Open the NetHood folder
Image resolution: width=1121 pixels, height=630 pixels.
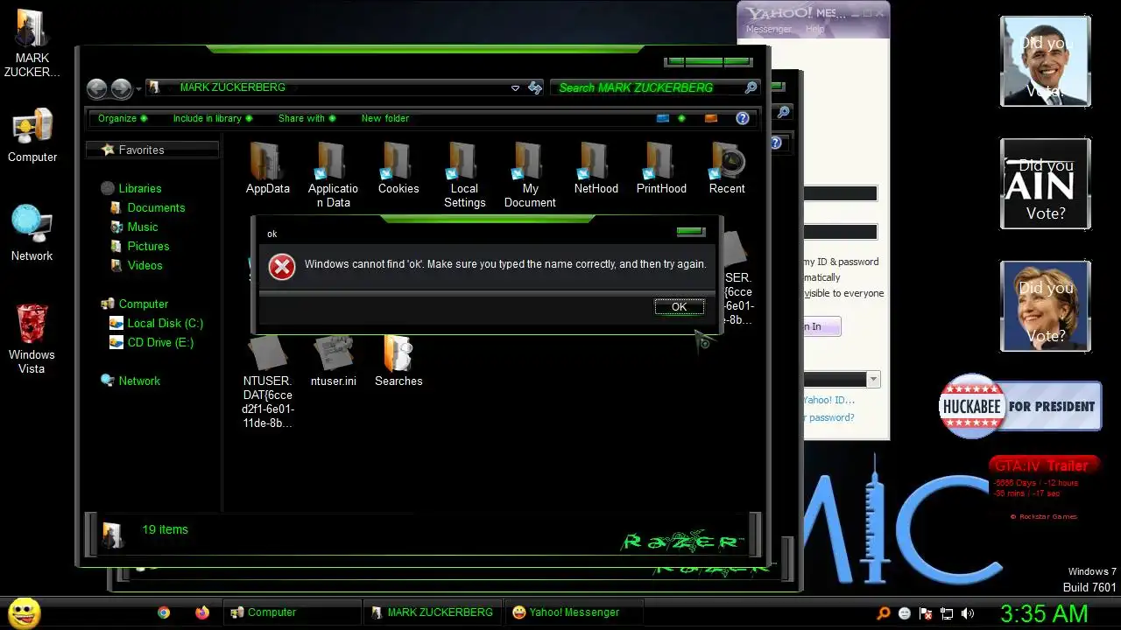click(x=596, y=169)
